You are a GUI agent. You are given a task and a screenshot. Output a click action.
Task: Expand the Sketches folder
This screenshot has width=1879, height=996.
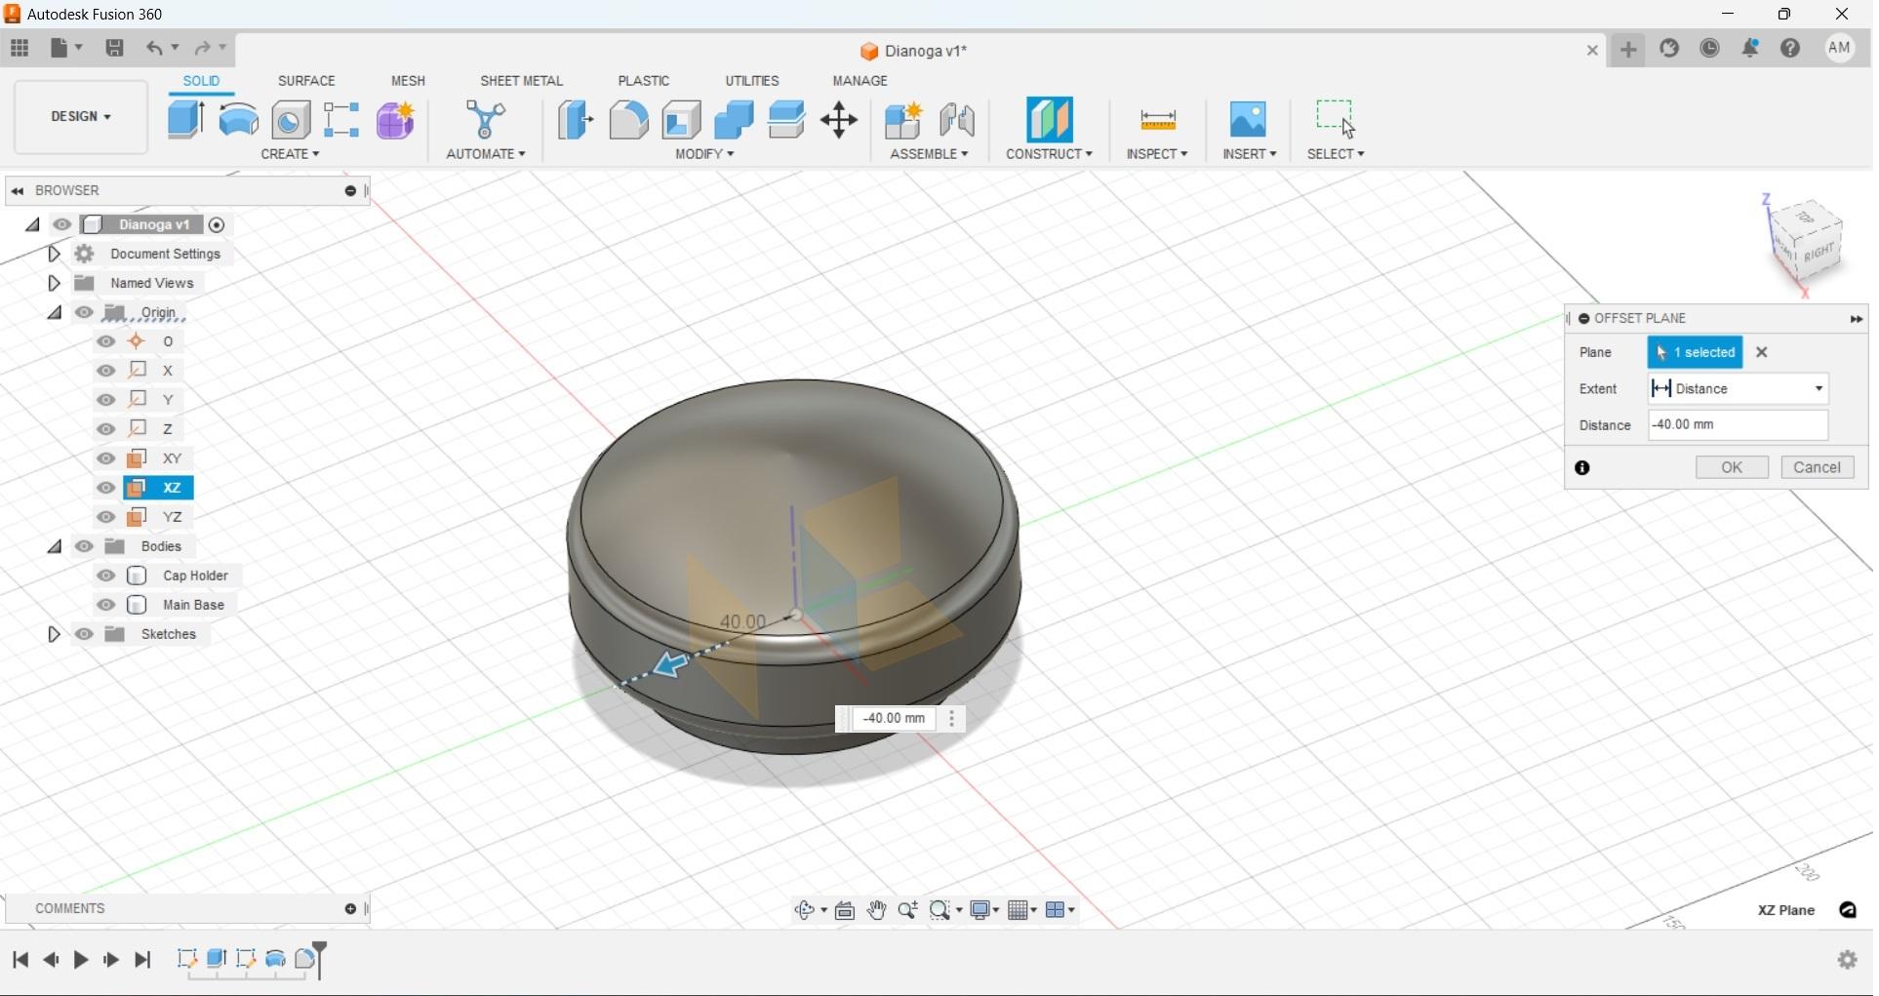54,634
